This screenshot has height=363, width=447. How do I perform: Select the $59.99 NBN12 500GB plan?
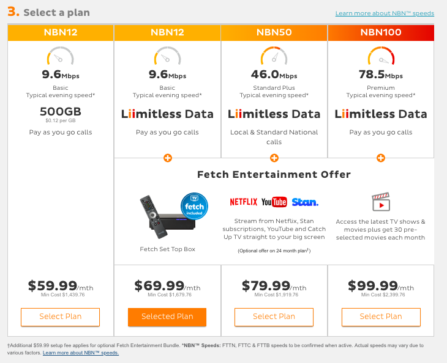[x=61, y=317]
